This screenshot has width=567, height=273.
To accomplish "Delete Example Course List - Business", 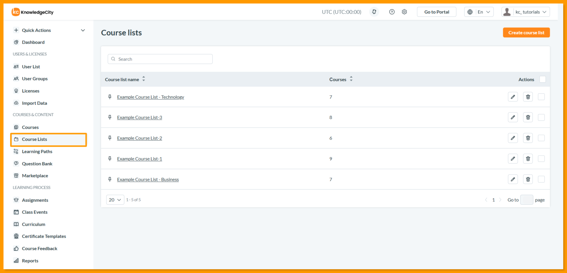I will [528, 179].
